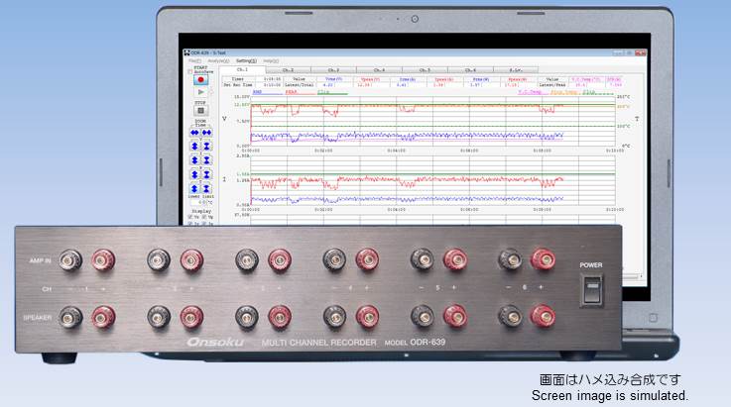Click the Timer value cell
Screen dimensions: 731x407
click(x=269, y=78)
